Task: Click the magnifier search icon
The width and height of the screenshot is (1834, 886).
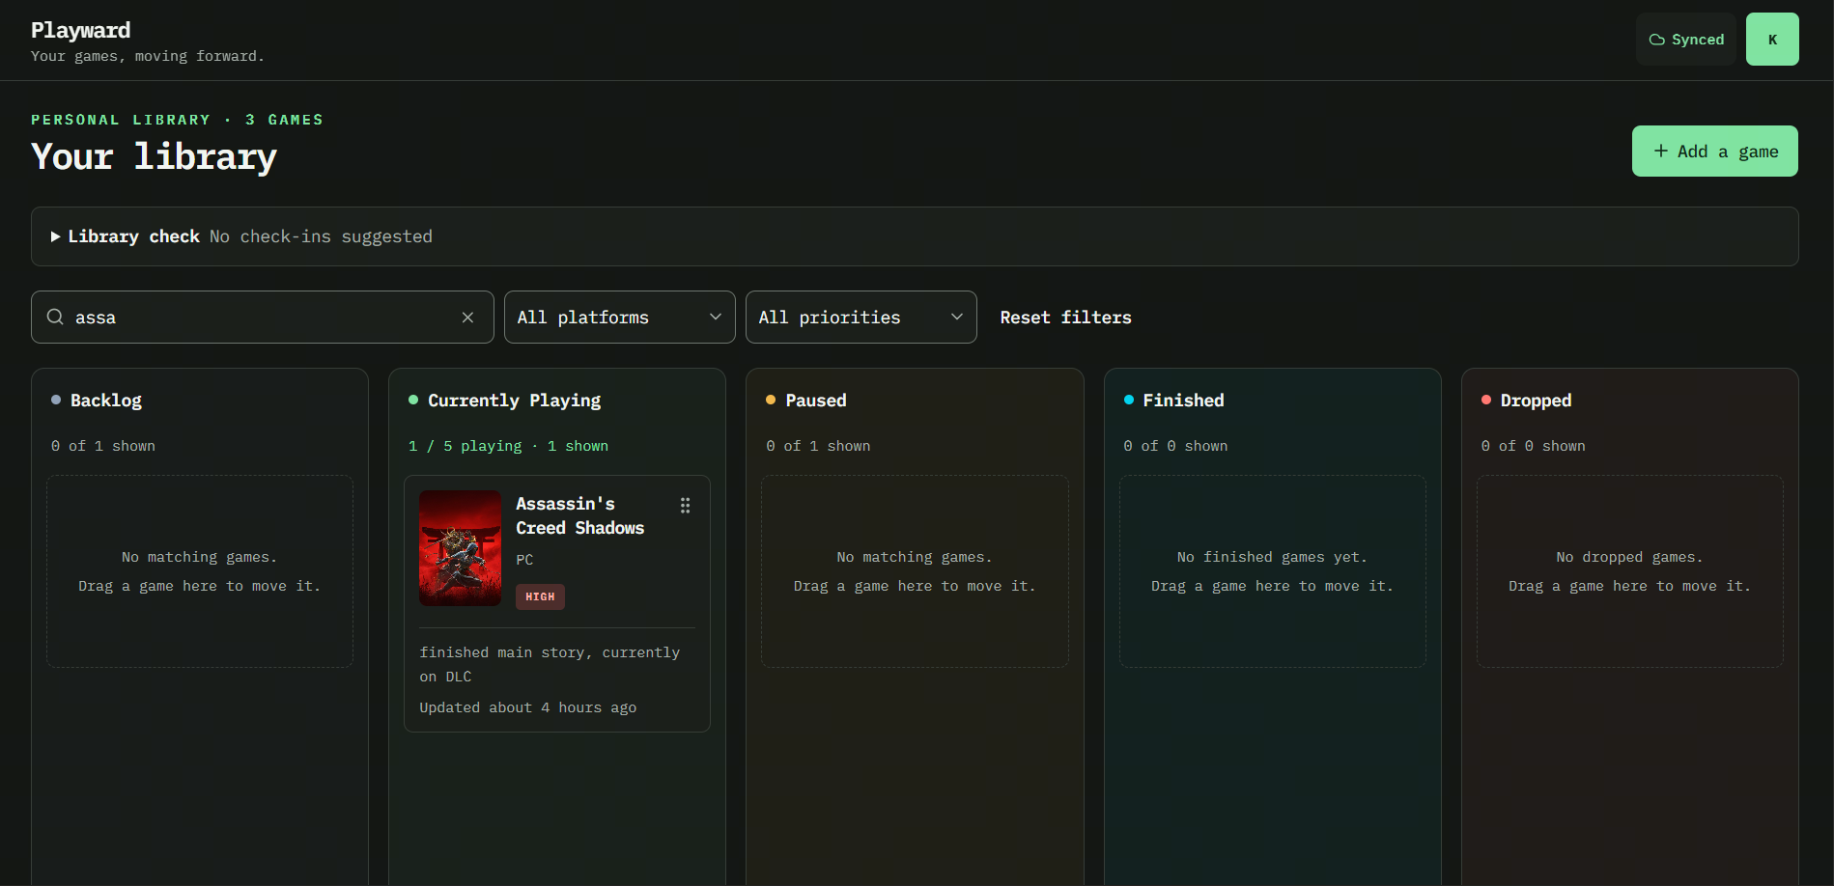Action: tap(55, 318)
